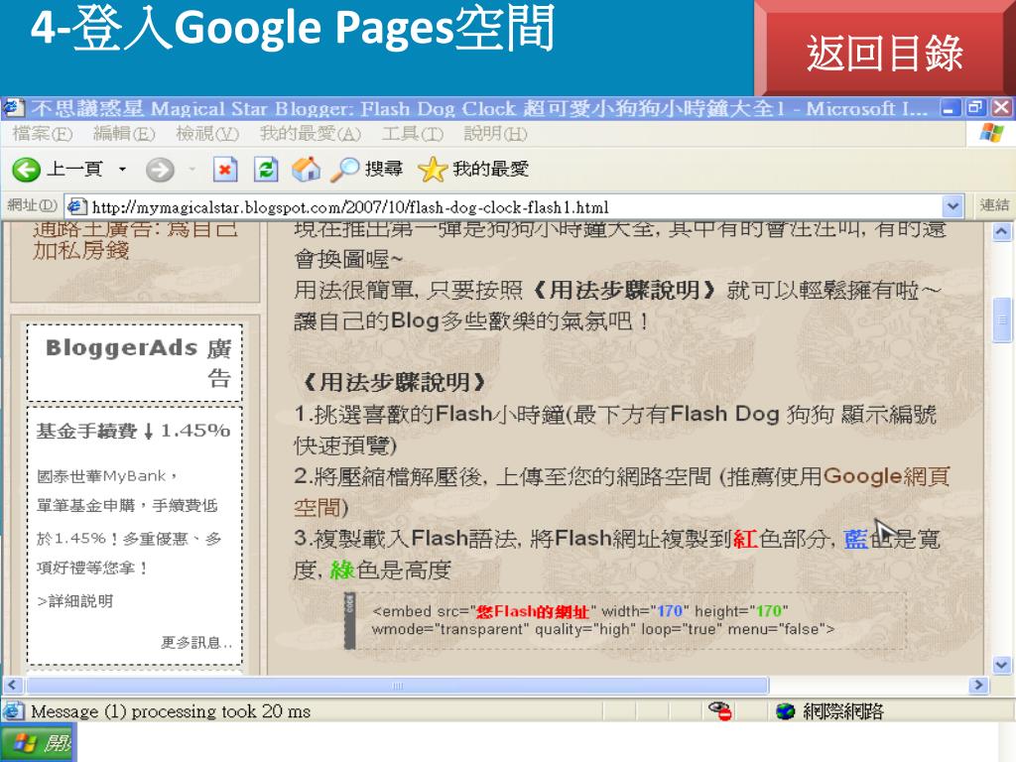
Task: Stop page loading with the red X icon
Action: 225,170
